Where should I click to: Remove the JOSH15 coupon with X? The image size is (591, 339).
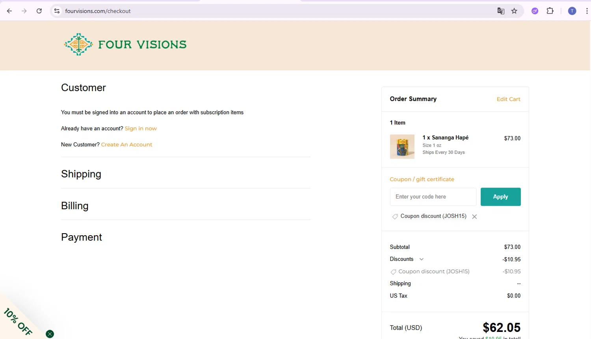coord(474,217)
